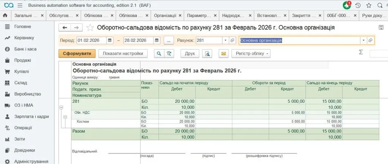Open period selection ellipsis button

click(x=169, y=40)
